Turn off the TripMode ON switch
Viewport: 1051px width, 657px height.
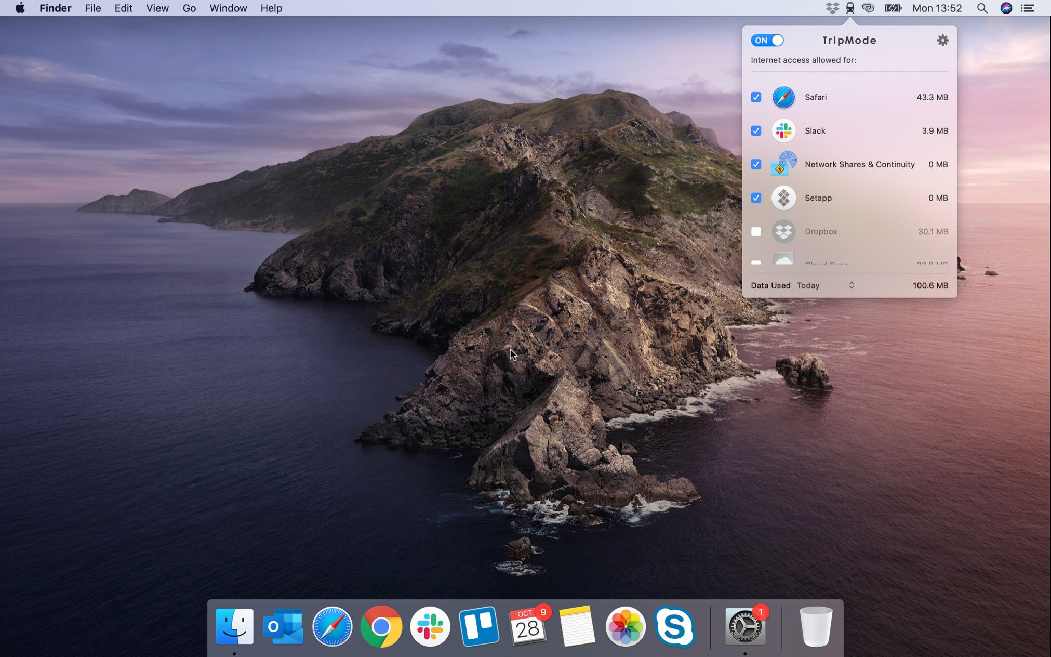click(767, 40)
